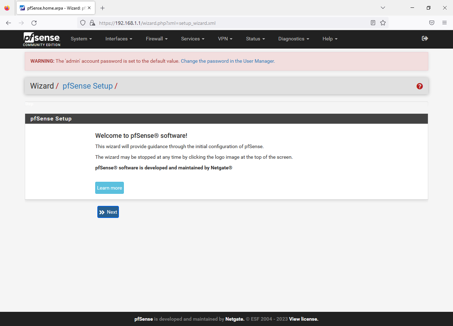This screenshot has height=326, width=453.
Task: Click the 'Welcome to pfSense® software!' heading
Action: [x=141, y=136]
